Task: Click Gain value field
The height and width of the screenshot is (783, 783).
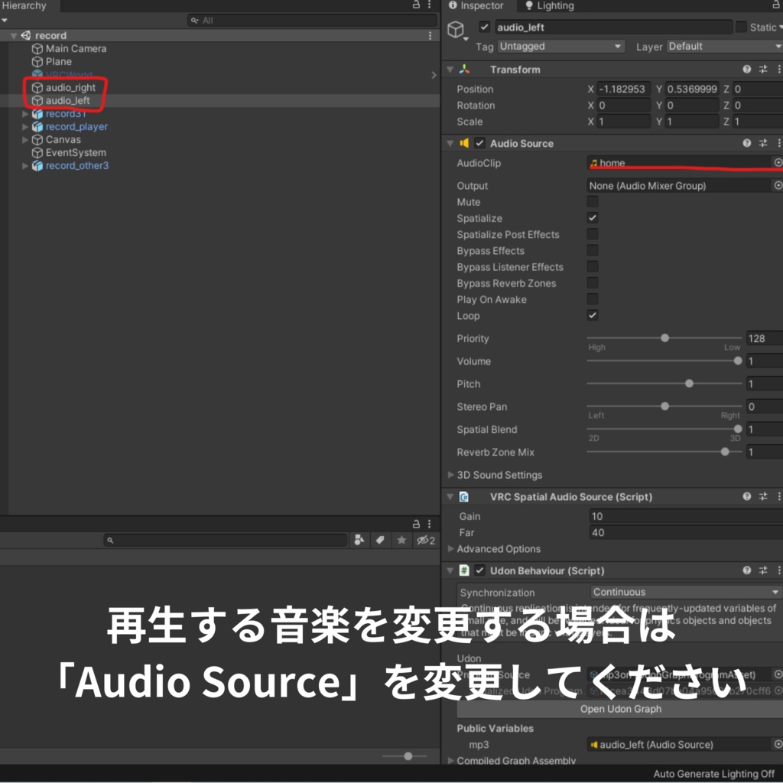Action: point(686,516)
